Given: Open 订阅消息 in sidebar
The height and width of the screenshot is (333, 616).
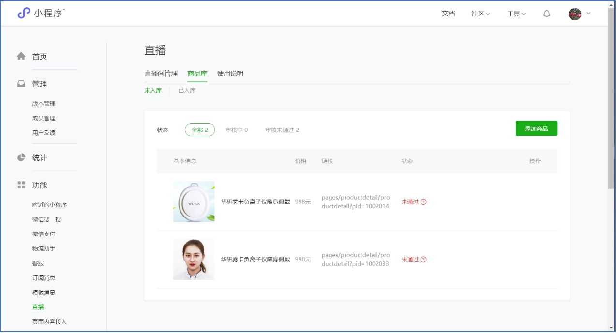Looking at the screenshot, I should [x=44, y=278].
